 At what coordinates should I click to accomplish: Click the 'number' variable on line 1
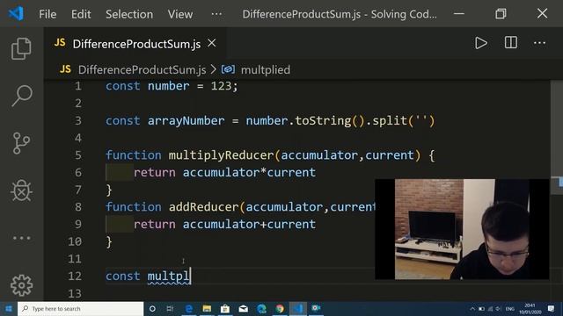tap(168, 86)
